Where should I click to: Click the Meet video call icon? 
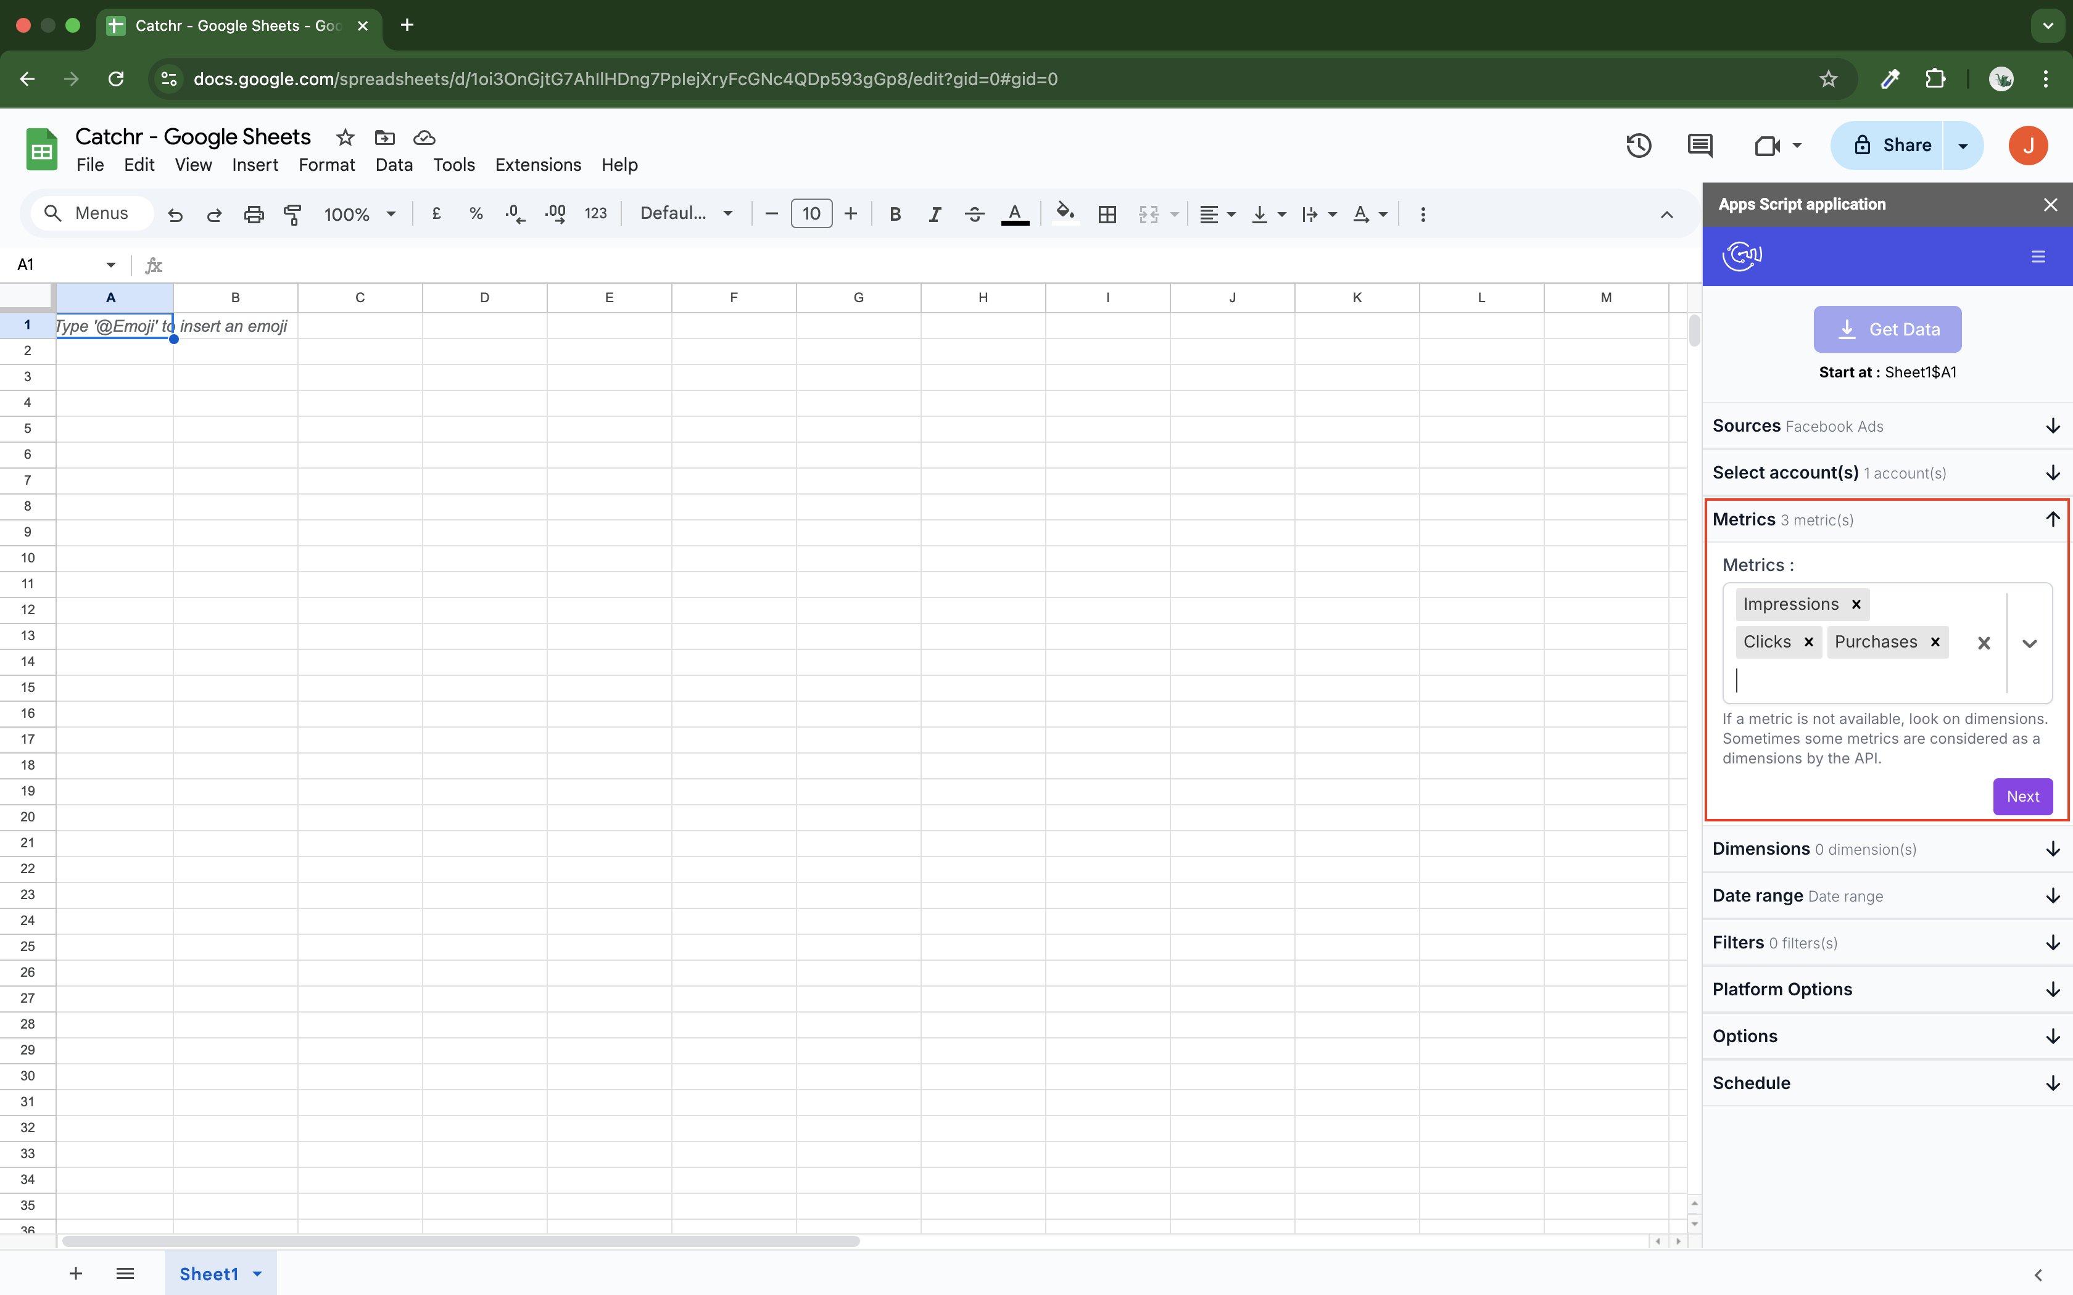[1767, 146]
